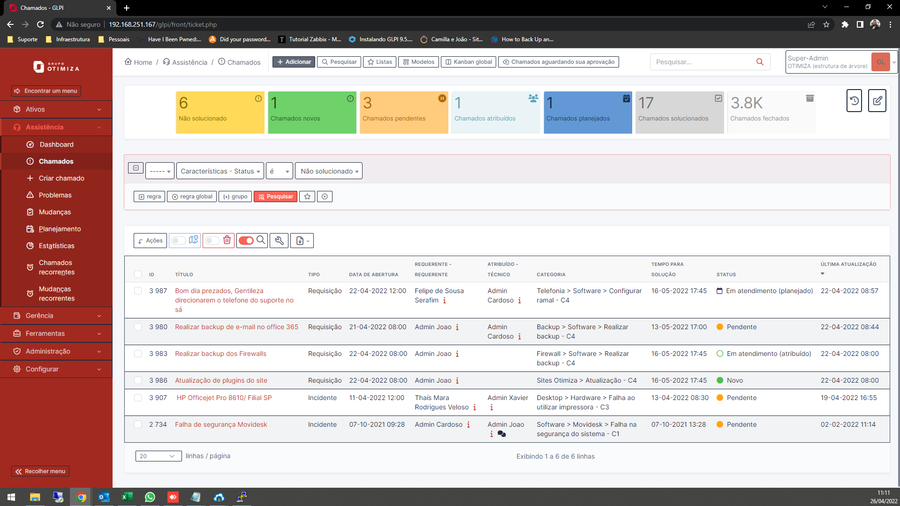Select Criar chamado in the sidebar

pyautogui.click(x=57, y=178)
